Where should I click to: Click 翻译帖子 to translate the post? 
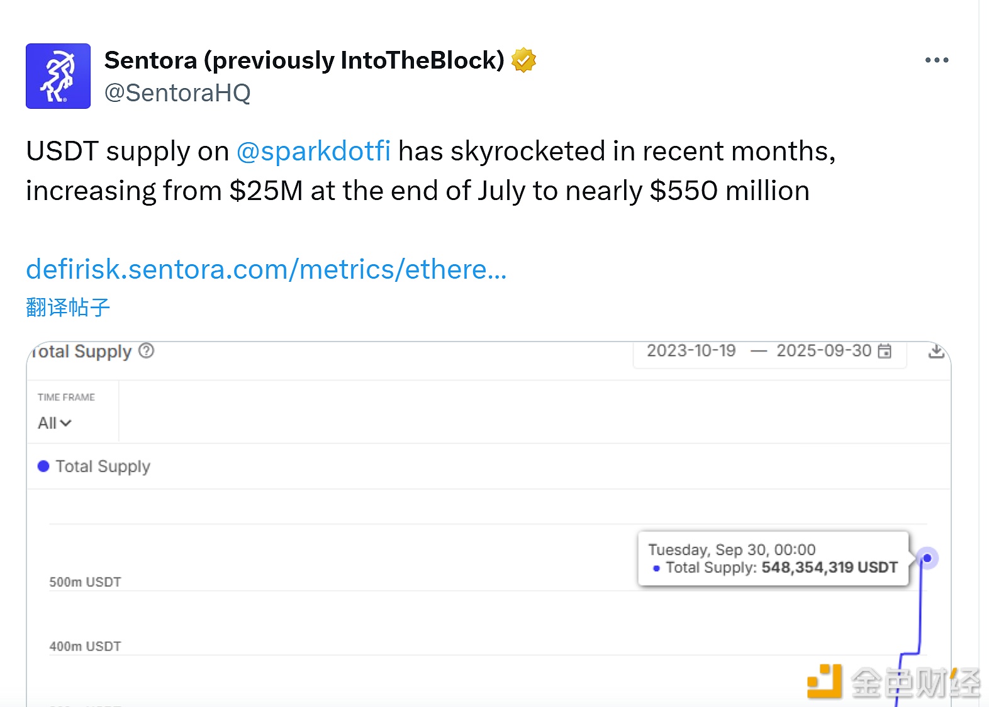pos(68,308)
